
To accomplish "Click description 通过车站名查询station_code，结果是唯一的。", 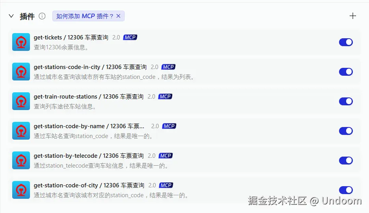I will (93, 136).
